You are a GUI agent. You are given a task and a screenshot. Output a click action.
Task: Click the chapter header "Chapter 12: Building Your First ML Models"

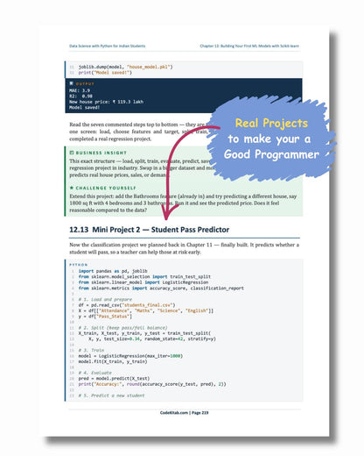click(249, 46)
